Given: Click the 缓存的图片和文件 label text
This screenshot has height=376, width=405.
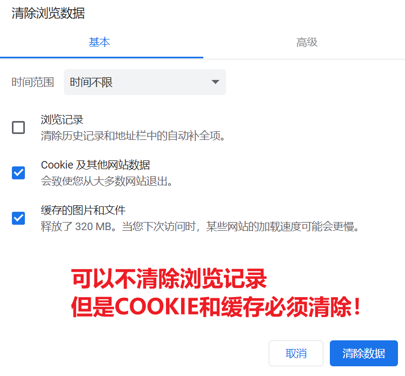Looking at the screenshot, I should pyautogui.click(x=83, y=210).
